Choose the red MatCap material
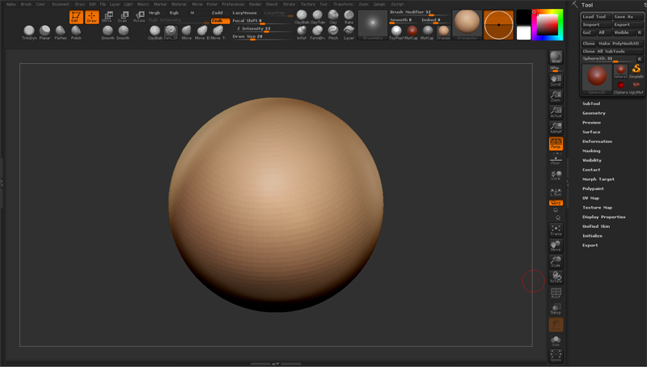 (x=412, y=32)
